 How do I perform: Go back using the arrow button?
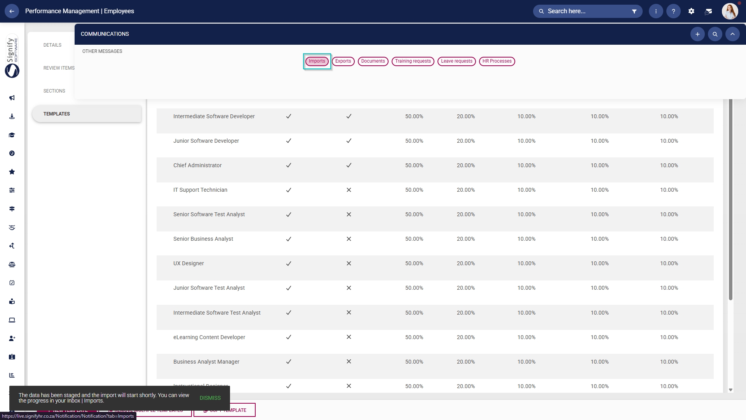point(12,11)
